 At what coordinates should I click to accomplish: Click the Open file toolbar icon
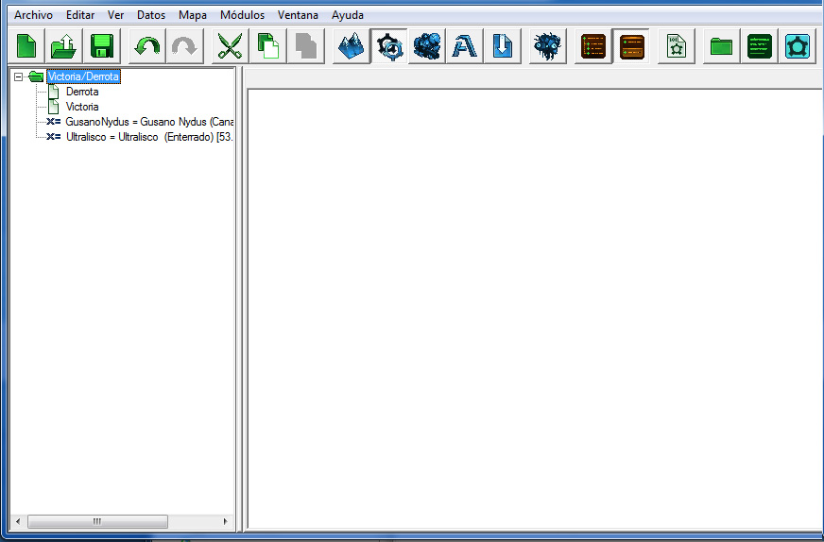[x=64, y=46]
